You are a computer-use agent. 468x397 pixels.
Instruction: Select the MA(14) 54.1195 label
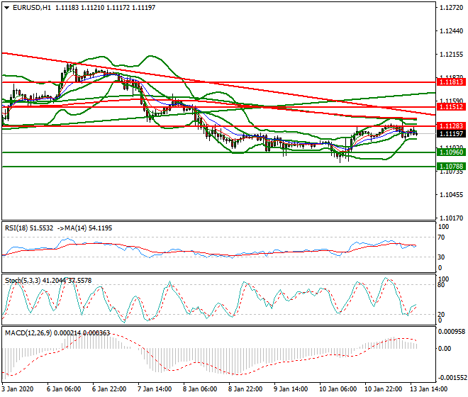[89, 228]
